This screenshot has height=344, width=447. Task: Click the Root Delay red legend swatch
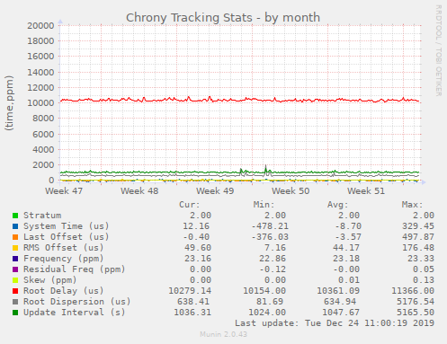point(15,291)
